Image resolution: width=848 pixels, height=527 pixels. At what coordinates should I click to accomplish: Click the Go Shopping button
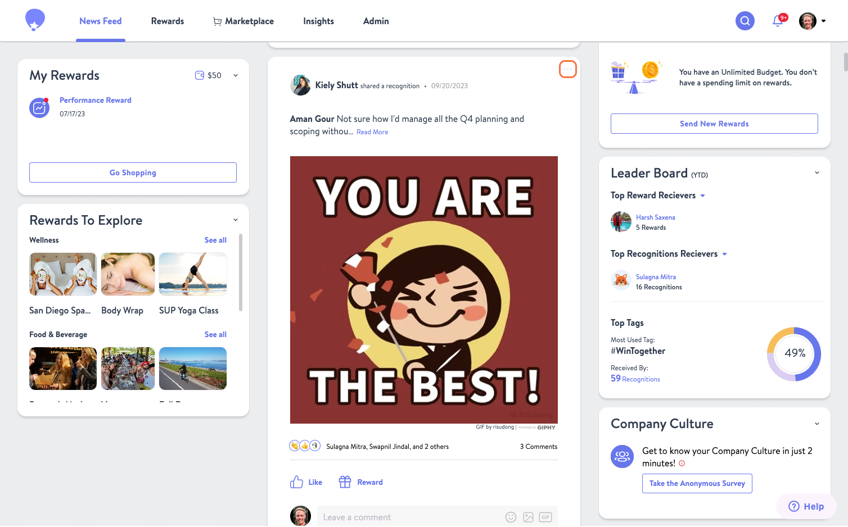(x=133, y=172)
